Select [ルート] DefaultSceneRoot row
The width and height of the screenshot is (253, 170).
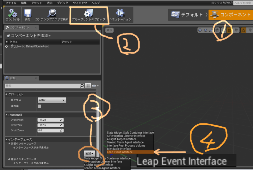tap(52, 47)
